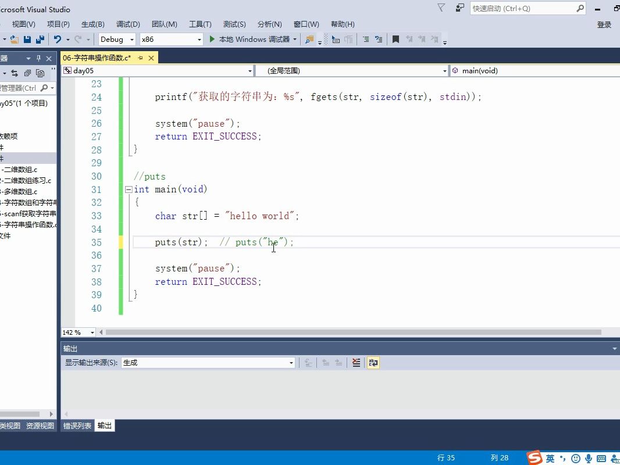Switch to the 资源视图 tab
Viewport: 620px width, 465px height.
point(40,425)
